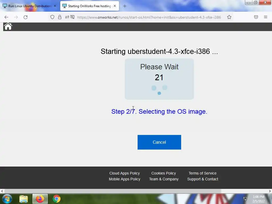Open a new browser tab
Image resolution: width=272 pixels, height=204 pixels.
point(125,6)
